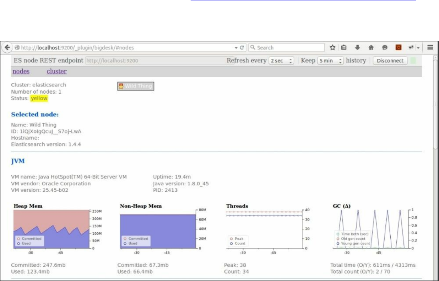Click Elasticsearch version: 1.4.4 text
The height and width of the screenshot is (281, 439).
coord(46,144)
